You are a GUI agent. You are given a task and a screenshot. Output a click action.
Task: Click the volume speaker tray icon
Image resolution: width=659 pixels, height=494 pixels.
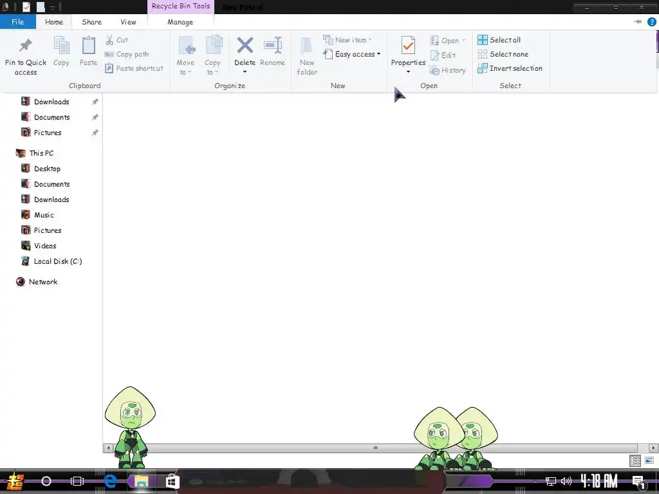point(566,481)
